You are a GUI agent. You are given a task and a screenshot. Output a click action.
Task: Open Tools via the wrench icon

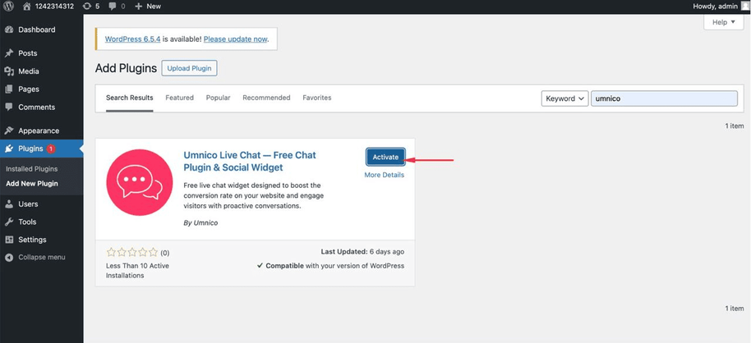[x=9, y=222]
